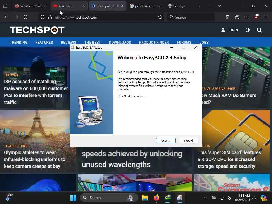This screenshot has height=204, width=272.
Task: Go back to previous page
Action: coord(6,17)
